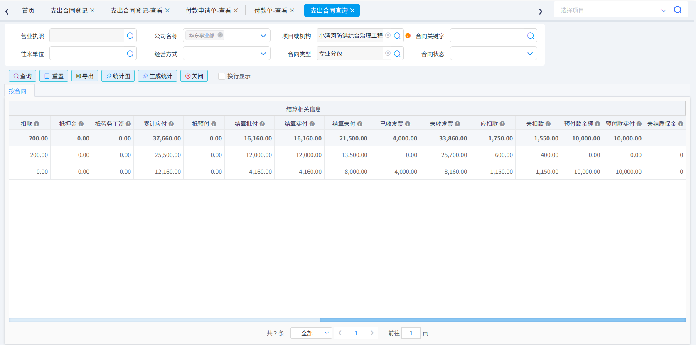Show help icon for 结算实付 column

312,124
